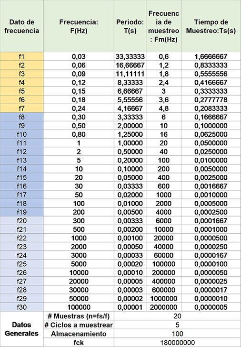Select the frequency cell showing 100000

pos(79,307)
